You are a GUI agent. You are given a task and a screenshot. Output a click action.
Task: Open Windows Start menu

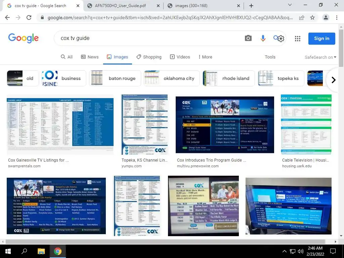pyautogui.click(x=8, y=251)
